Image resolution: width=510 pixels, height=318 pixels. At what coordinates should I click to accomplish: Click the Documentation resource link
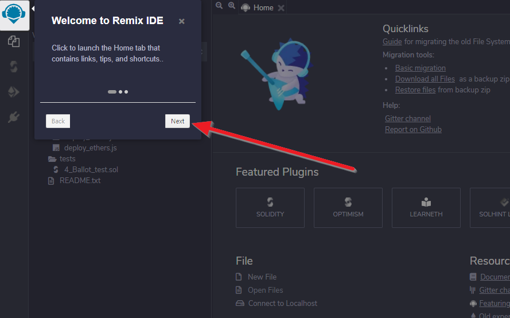point(495,277)
